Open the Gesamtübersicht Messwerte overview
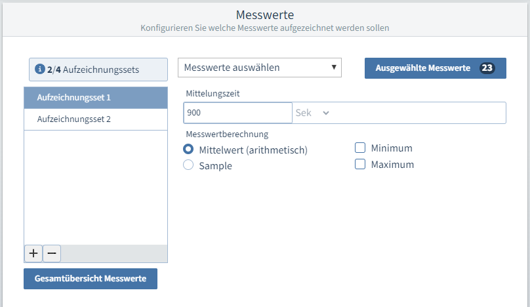The image size is (530, 307). [x=91, y=279]
